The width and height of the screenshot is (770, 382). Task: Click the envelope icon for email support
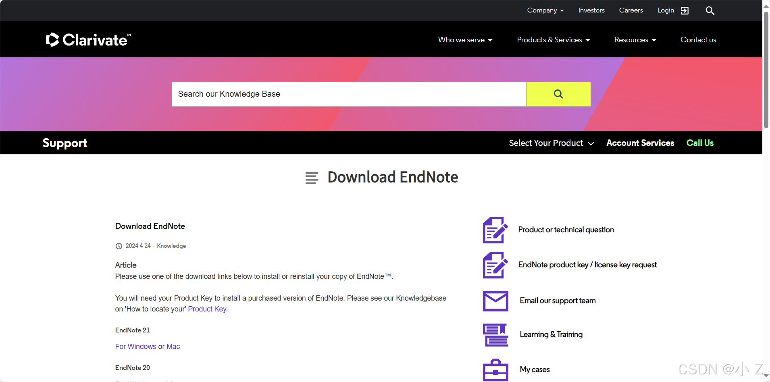coord(495,301)
